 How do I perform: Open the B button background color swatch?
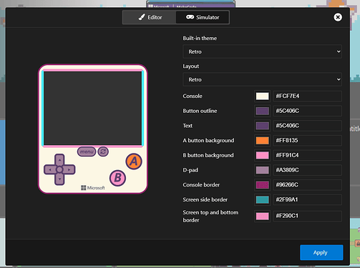coord(262,155)
